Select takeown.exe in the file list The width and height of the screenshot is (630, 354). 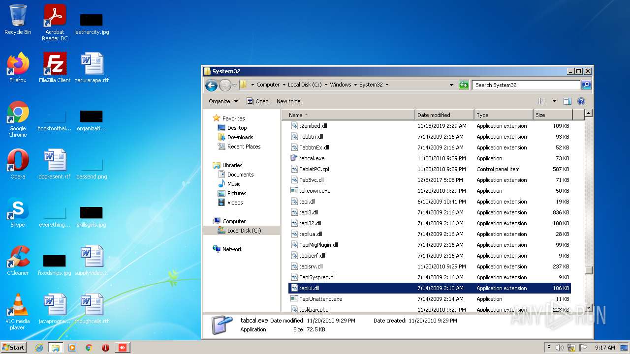pos(429,191)
